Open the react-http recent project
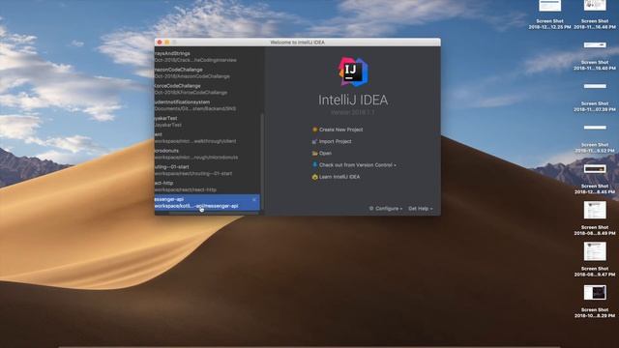The width and height of the screenshot is (619, 348). (x=207, y=186)
